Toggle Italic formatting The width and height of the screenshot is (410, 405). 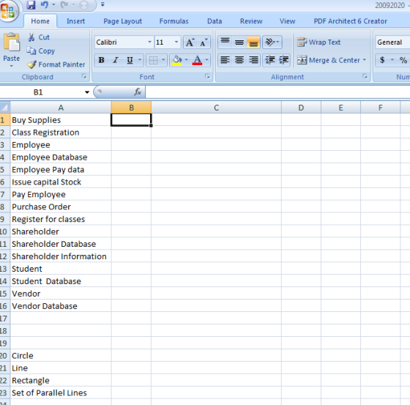click(116, 60)
